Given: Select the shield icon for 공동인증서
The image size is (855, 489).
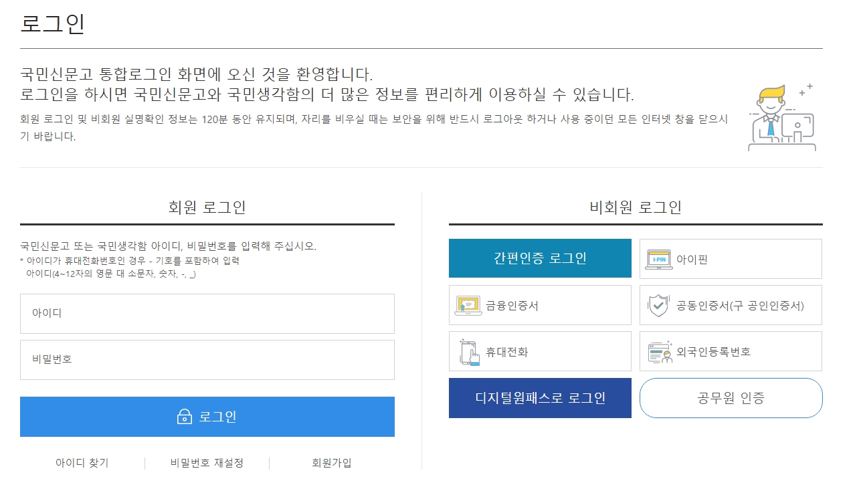Looking at the screenshot, I should 659,304.
